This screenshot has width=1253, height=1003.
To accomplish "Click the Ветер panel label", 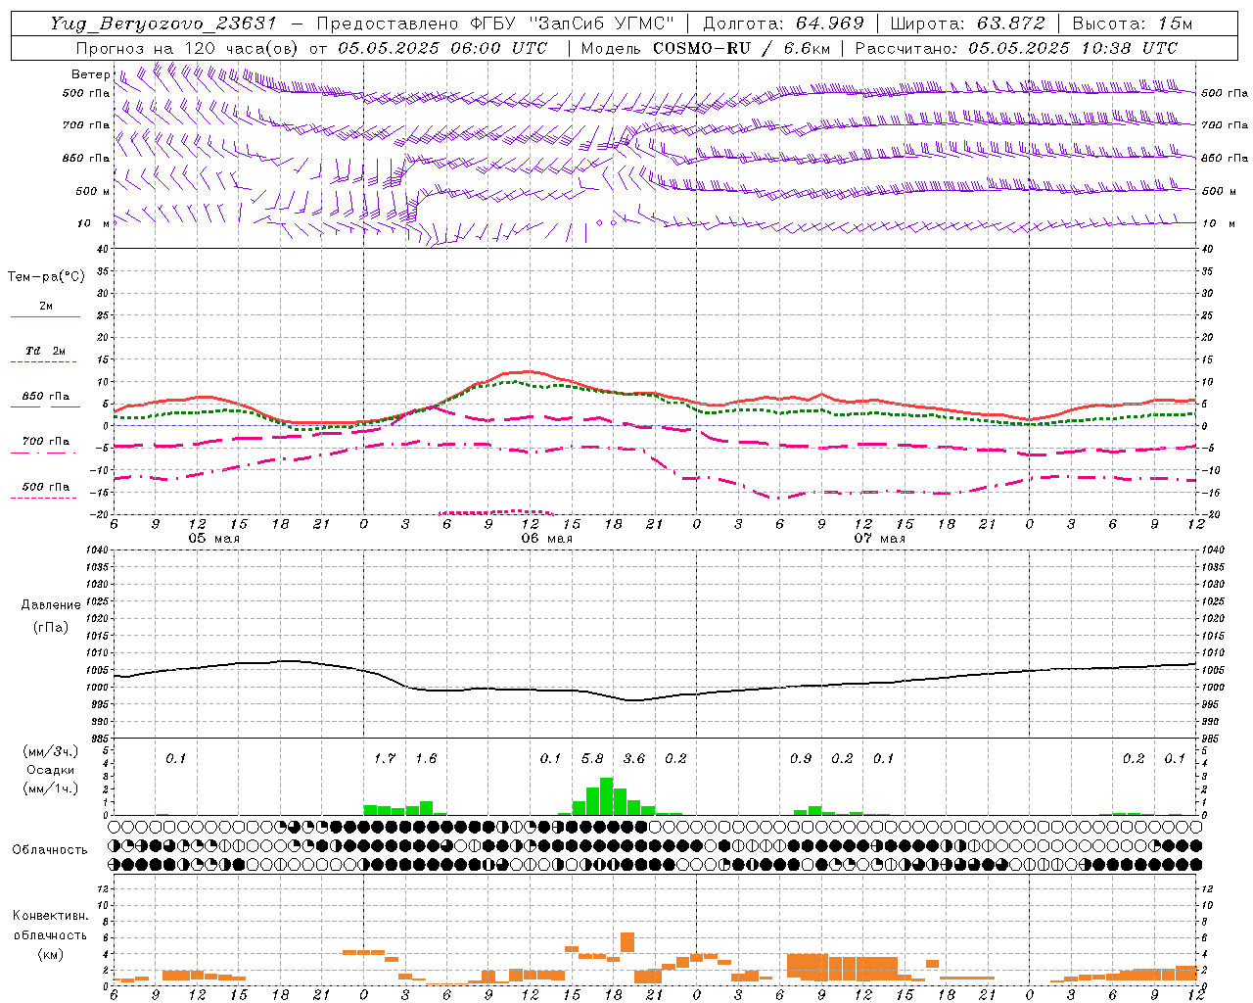I will click(x=90, y=74).
